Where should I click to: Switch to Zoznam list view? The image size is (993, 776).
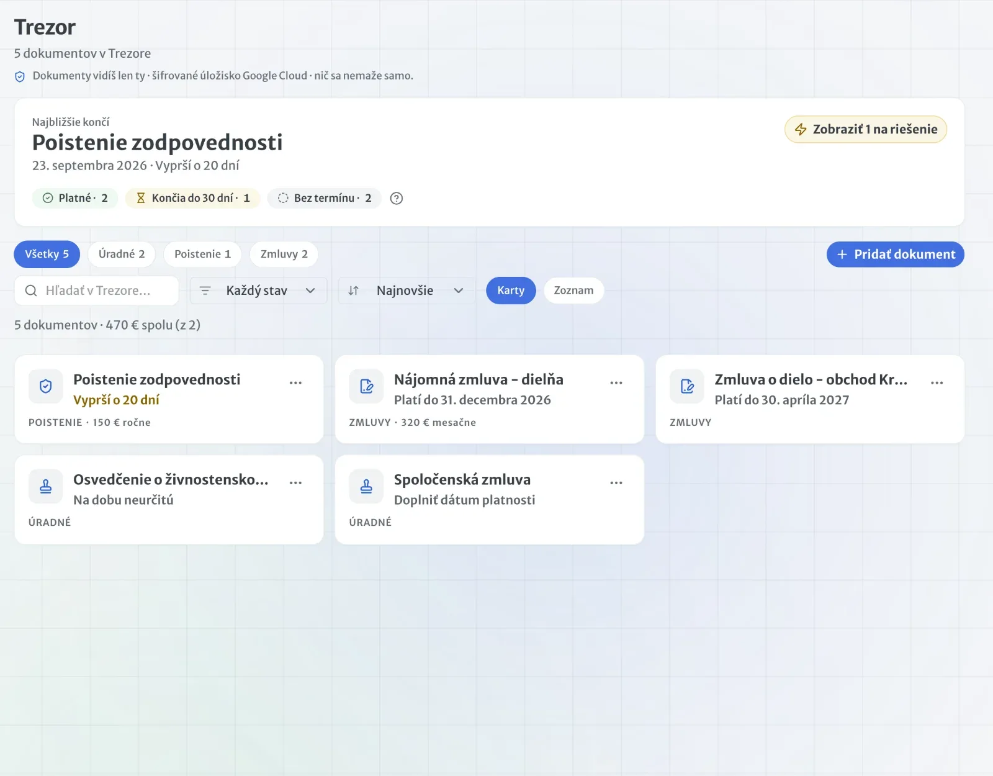(x=573, y=291)
